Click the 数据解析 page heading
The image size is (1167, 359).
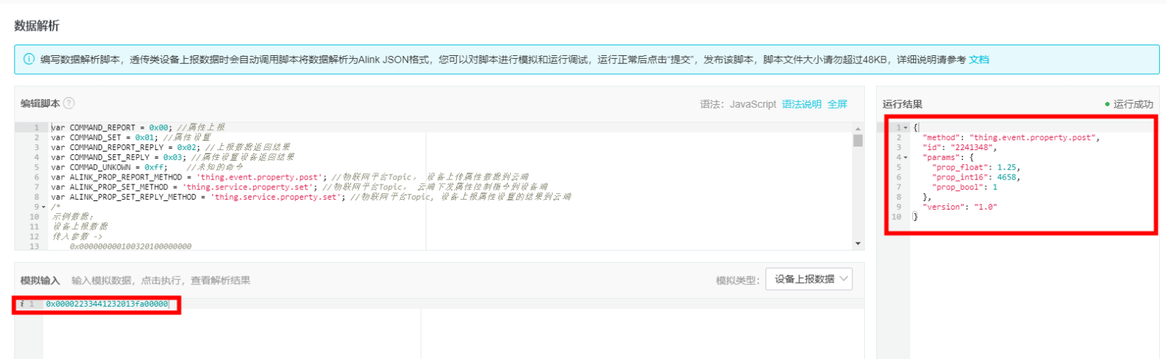pos(37,26)
